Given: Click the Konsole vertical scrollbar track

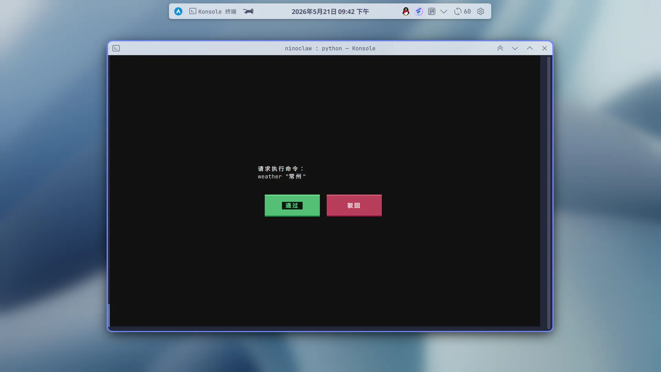Looking at the screenshot, I should click(549, 192).
